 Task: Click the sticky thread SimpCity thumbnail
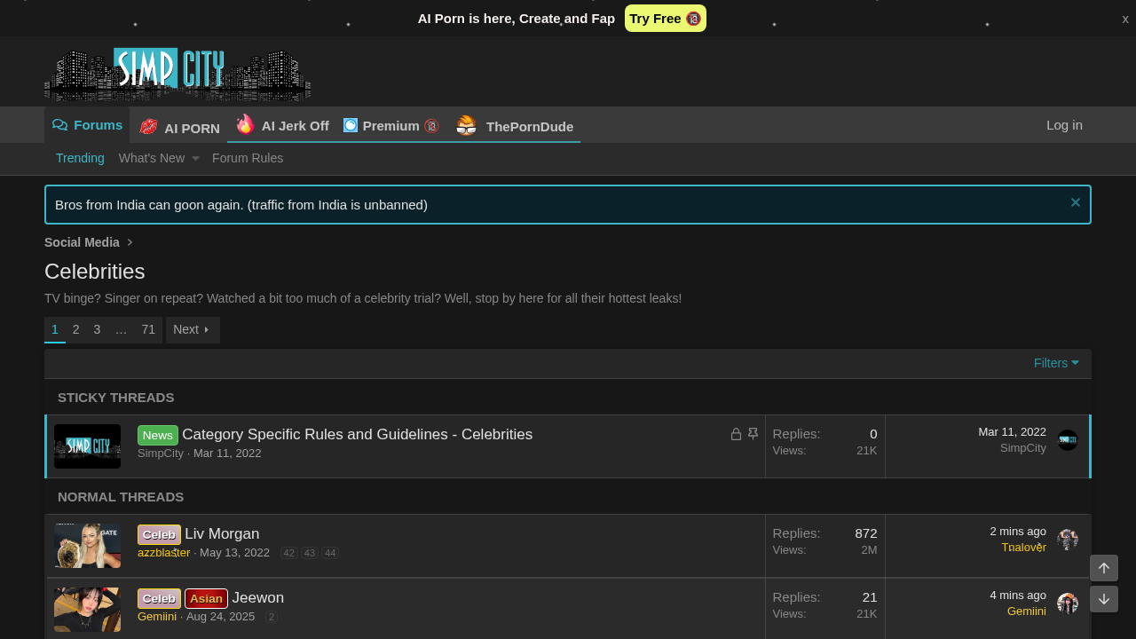(87, 446)
